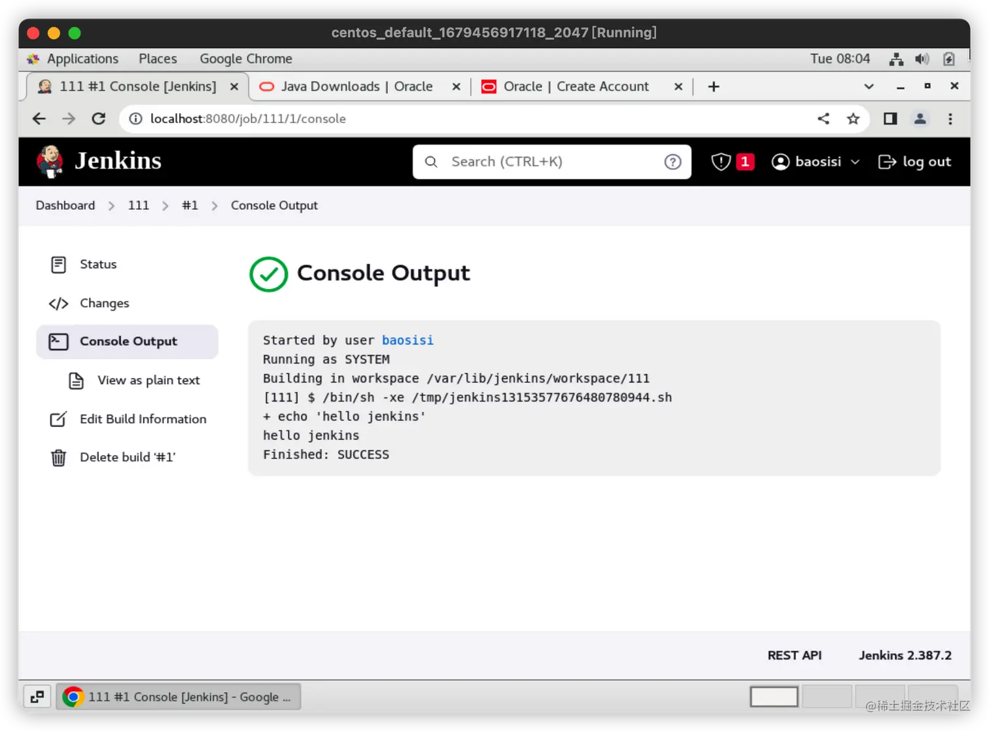
Task: Click the Delete build trash can icon
Action: tap(58, 458)
